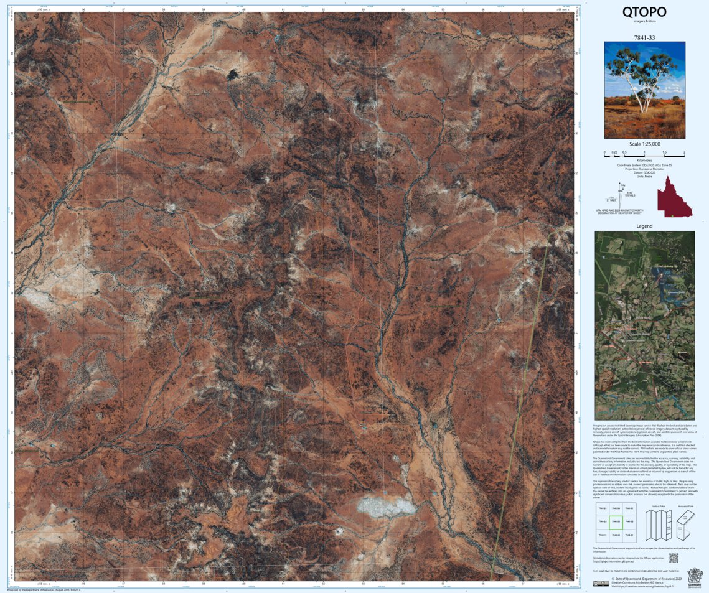Viewport: 709px width, 593px height.
Task: Select sheet 7840-44 in the index diagram
Action: pyautogui.click(x=616, y=535)
